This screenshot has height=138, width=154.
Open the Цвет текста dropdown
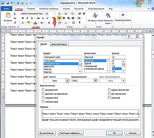(x=56, y=81)
